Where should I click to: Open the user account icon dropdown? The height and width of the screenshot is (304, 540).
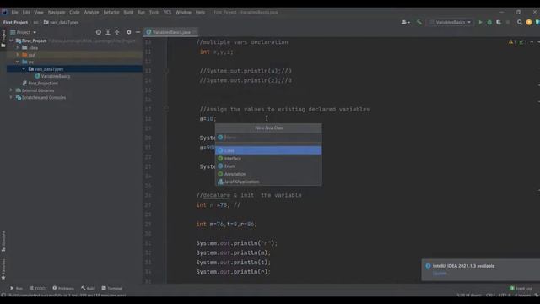click(405, 23)
